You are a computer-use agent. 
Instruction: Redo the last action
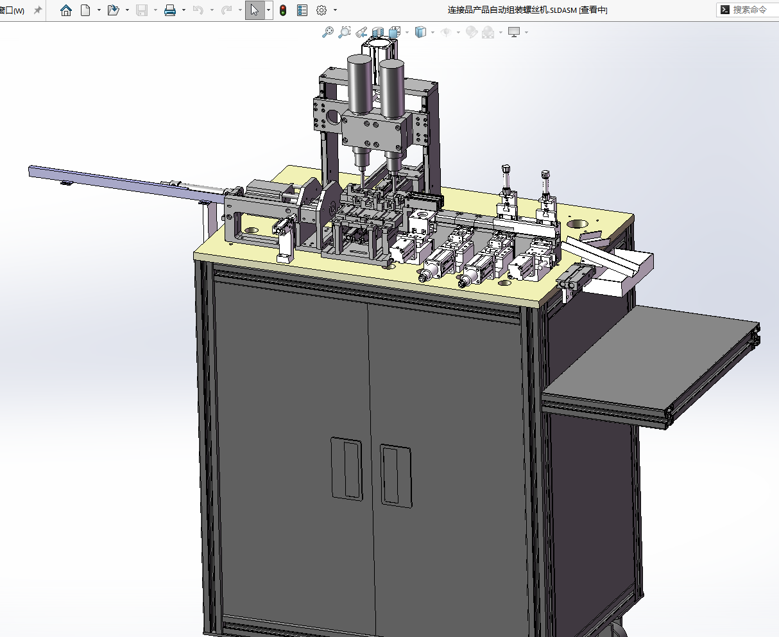tap(227, 10)
